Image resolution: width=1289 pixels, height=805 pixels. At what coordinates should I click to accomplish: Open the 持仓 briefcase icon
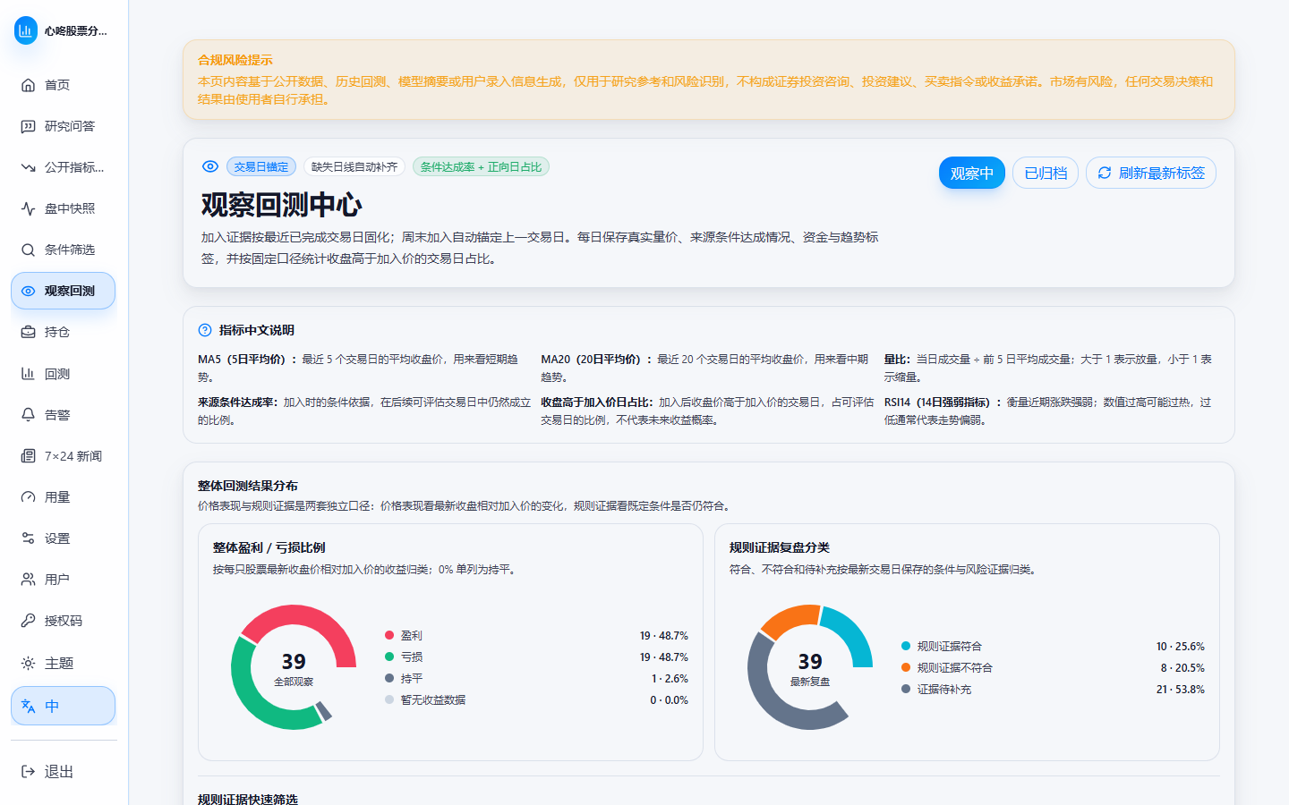[x=28, y=332]
